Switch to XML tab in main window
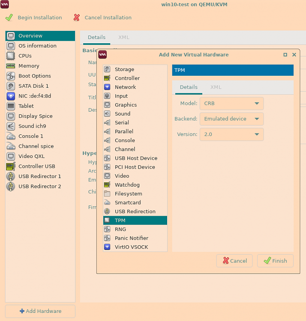This screenshot has width=306, height=321. point(124,37)
